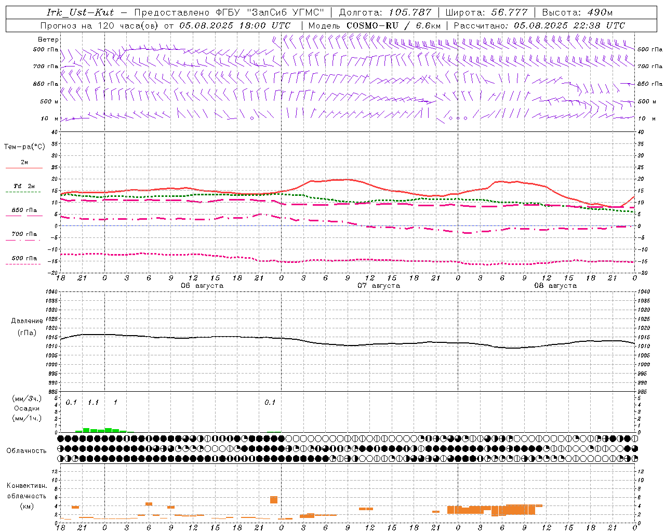Click the '700 гПа' temperature legend label
The height and width of the screenshot is (532, 665).
point(24,234)
